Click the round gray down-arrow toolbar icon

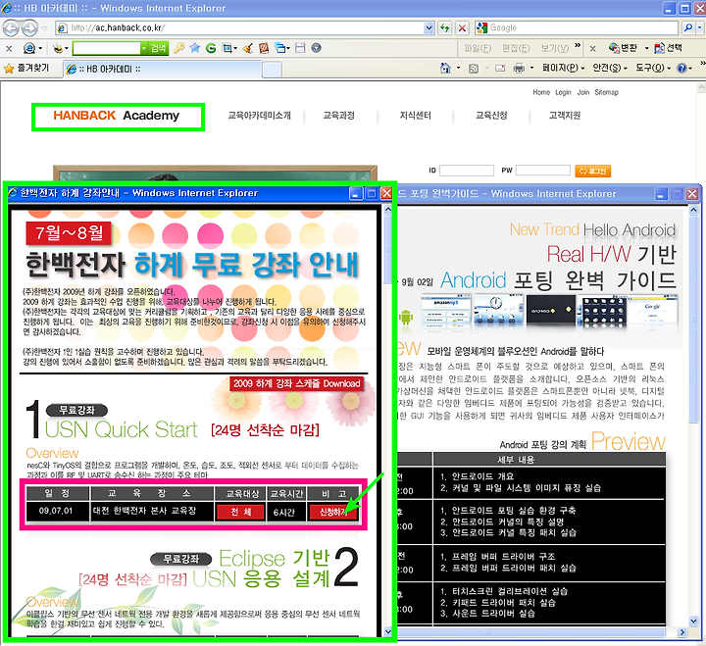click(x=317, y=48)
